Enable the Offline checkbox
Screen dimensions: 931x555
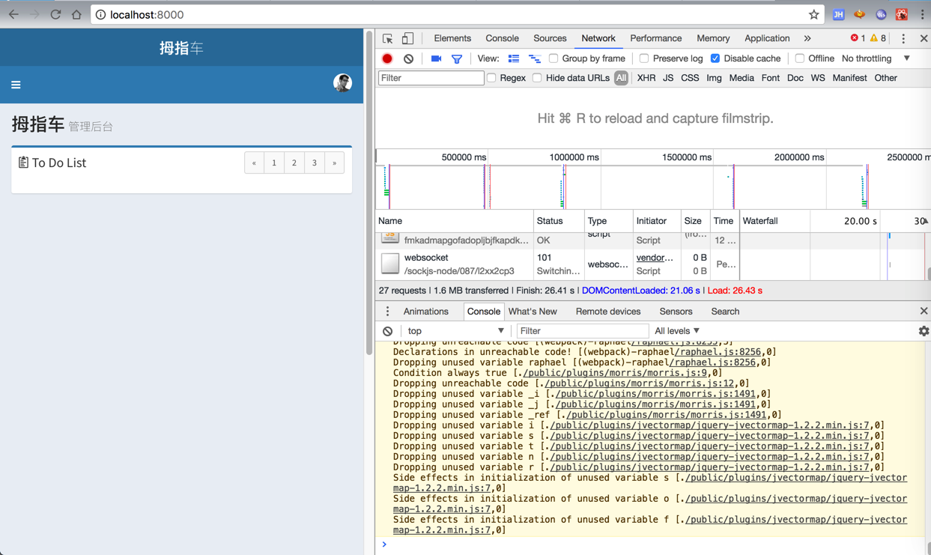(800, 58)
